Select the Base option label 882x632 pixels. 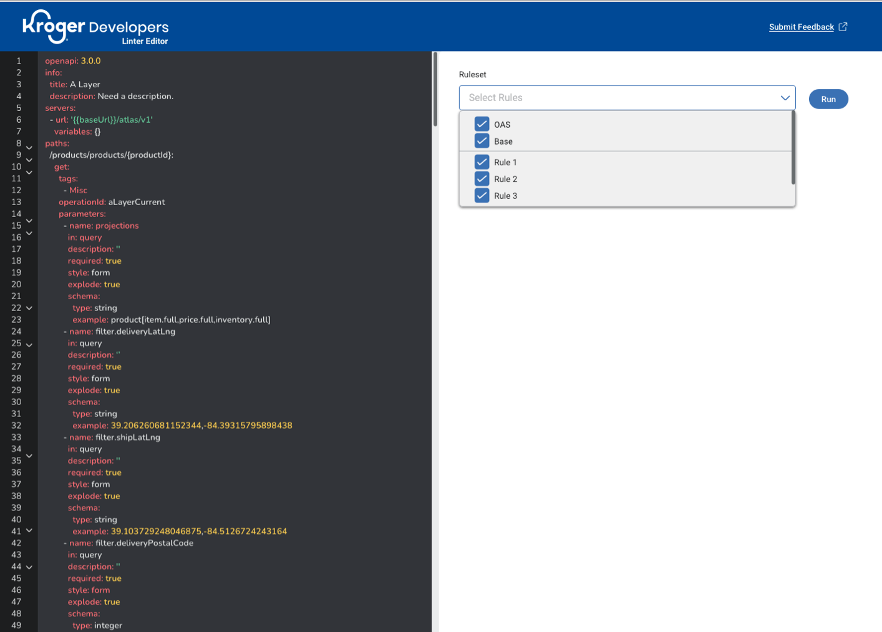(x=503, y=141)
